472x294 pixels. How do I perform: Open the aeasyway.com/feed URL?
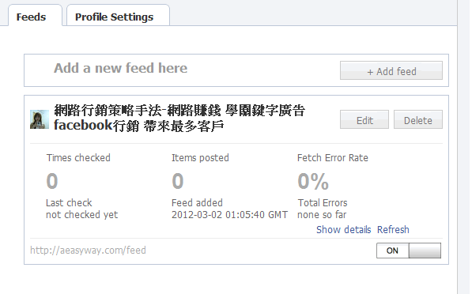88,250
